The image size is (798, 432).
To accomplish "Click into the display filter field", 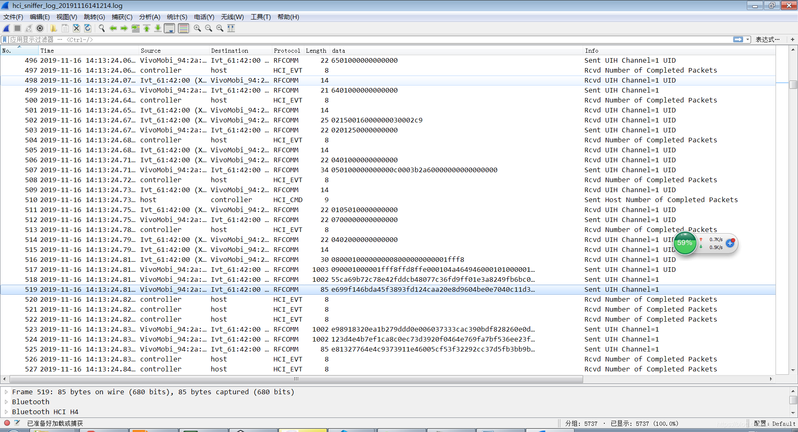I will [370, 39].
